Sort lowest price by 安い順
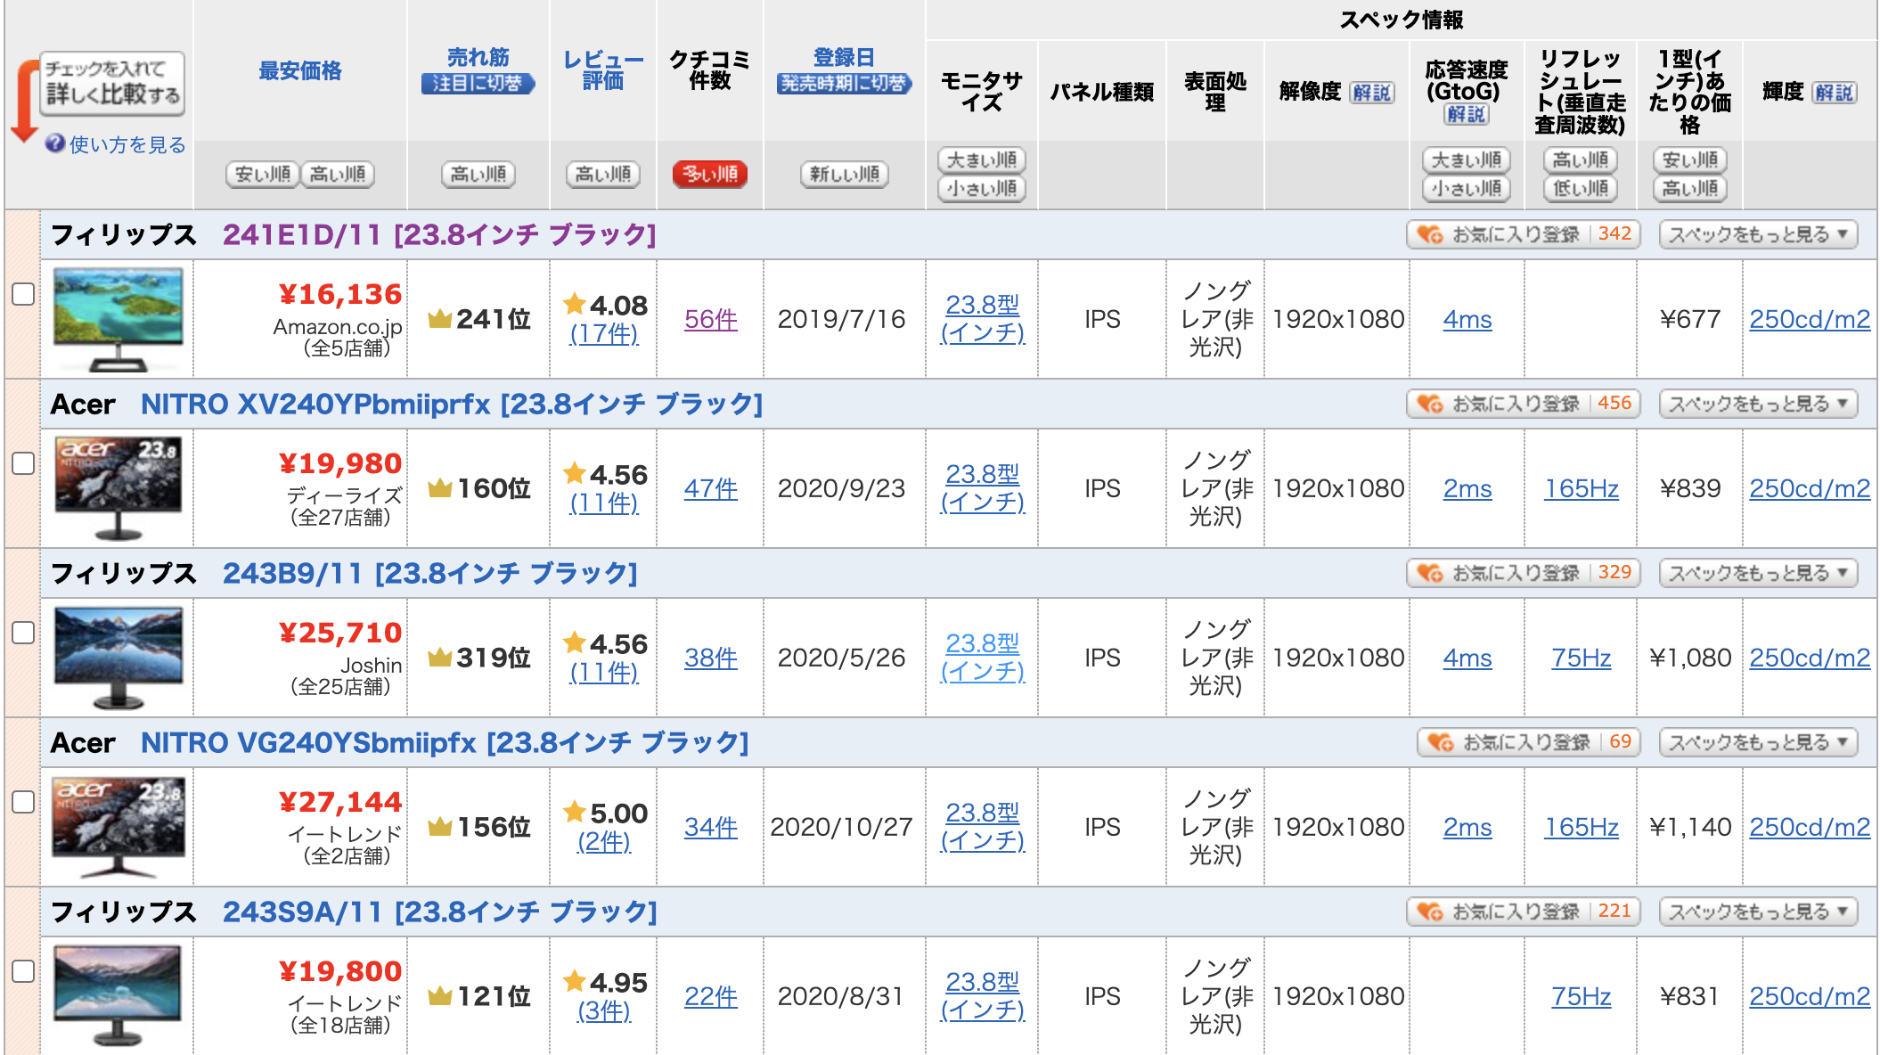This screenshot has height=1055, width=1880. pos(263,174)
